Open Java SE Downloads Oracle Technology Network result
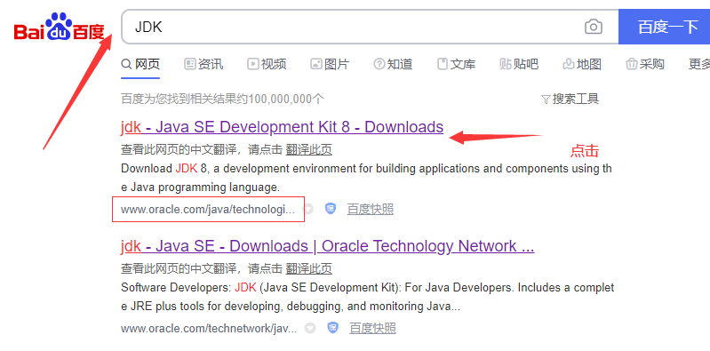 [327, 246]
